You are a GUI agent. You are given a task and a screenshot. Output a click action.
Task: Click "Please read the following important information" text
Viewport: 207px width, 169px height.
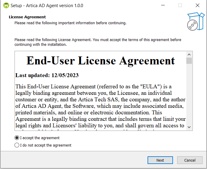point(70,23)
